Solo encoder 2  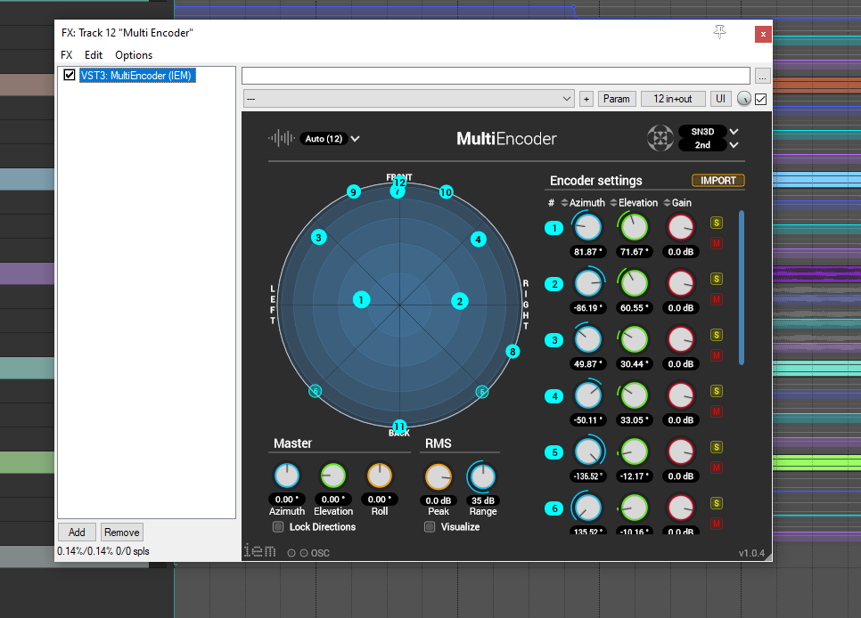coord(716,279)
